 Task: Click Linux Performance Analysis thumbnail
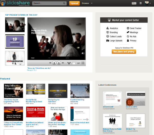point(136,121)
